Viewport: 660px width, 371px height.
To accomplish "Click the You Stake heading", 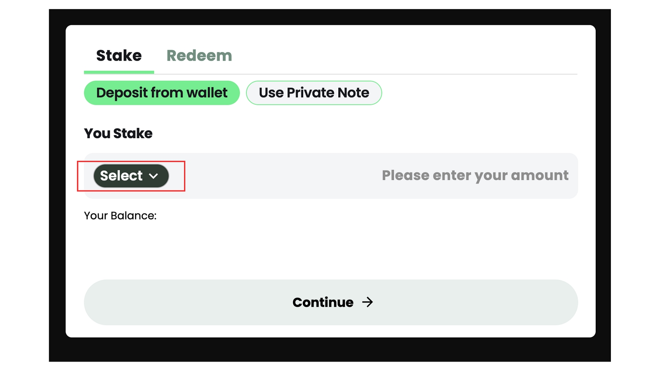I will (x=118, y=134).
